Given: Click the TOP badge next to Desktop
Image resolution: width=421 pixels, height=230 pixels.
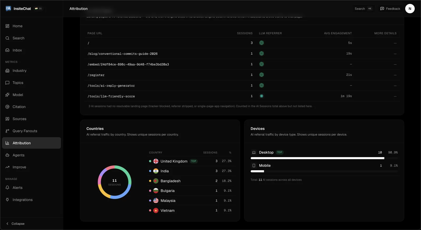Looking at the screenshot, I should coord(279,152).
